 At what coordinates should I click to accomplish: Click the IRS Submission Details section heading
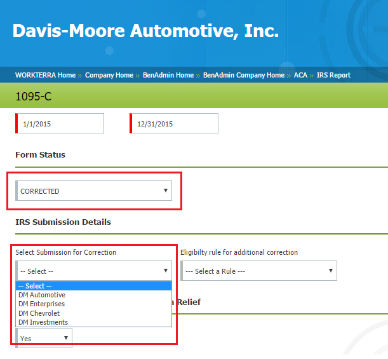point(63,222)
